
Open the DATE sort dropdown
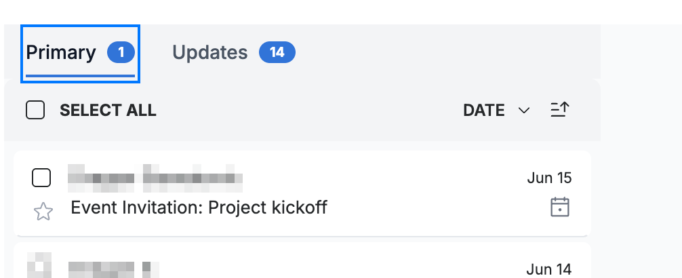pos(496,111)
